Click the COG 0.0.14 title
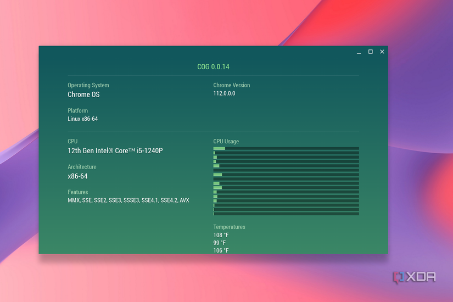 [213, 67]
